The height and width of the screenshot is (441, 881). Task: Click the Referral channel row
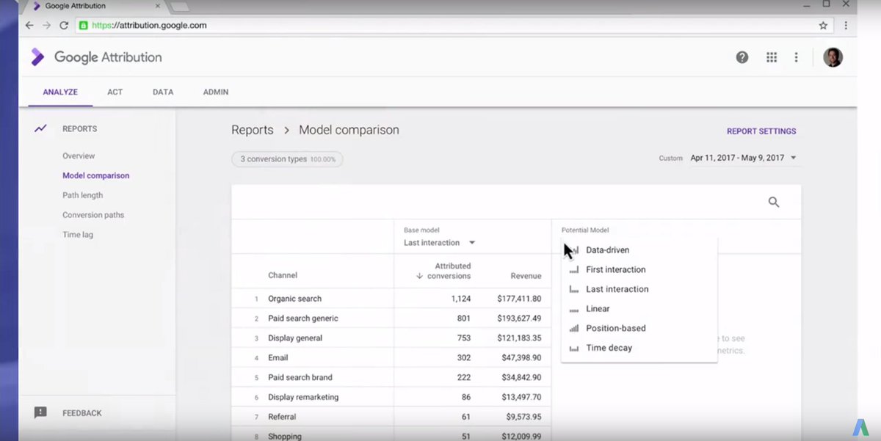click(392, 417)
